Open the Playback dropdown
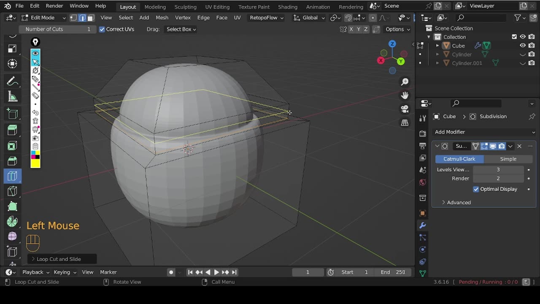 pyautogui.click(x=35, y=272)
